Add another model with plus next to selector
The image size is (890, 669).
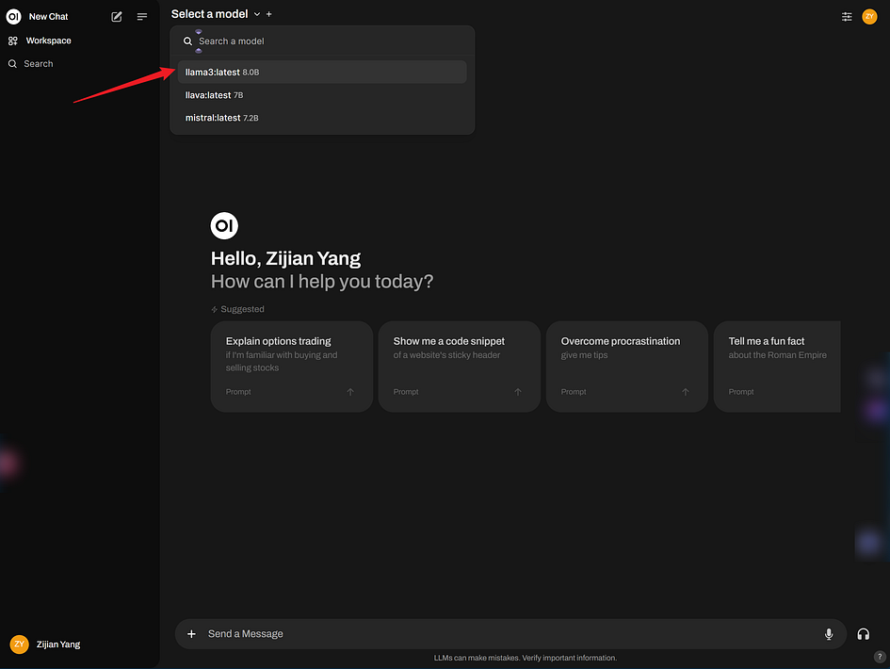tap(269, 14)
